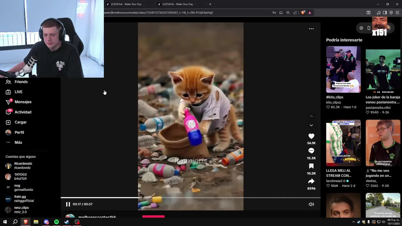
Task: Mute the video with the speaker icon
Action: click(x=311, y=204)
